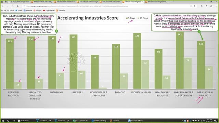Switch to the Best Performing tab

coord(88,2)
